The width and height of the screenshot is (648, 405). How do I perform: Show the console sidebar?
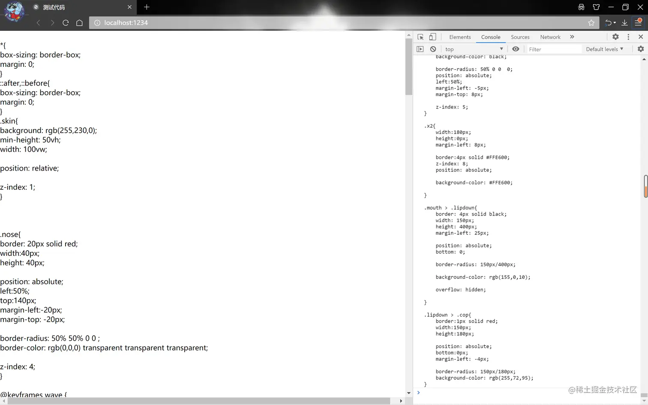click(420, 49)
